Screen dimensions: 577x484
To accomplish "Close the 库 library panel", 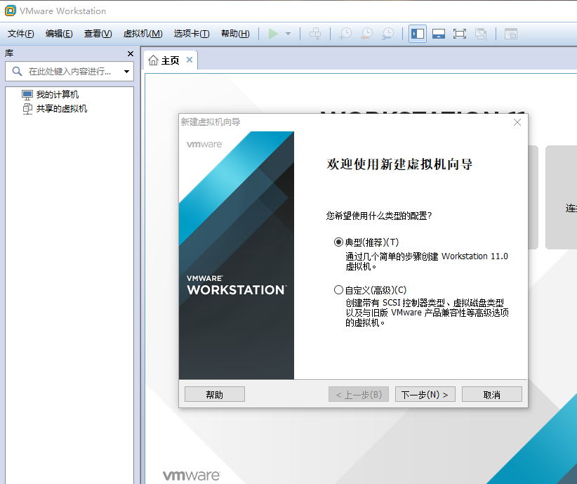I will click(131, 54).
